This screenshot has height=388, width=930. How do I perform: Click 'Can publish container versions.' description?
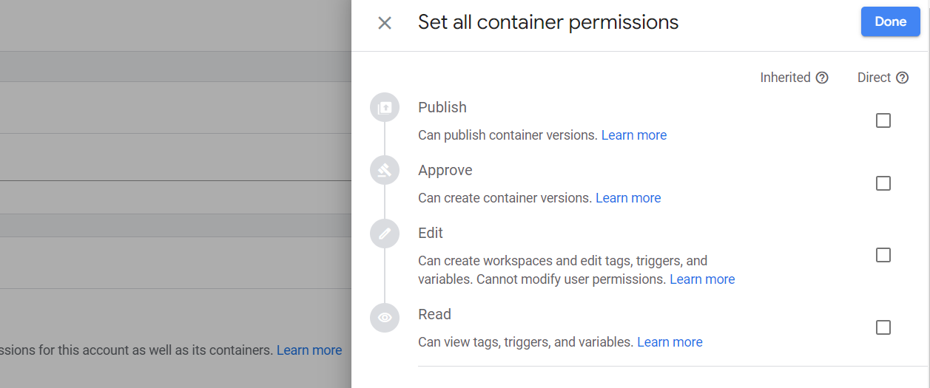tap(508, 135)
